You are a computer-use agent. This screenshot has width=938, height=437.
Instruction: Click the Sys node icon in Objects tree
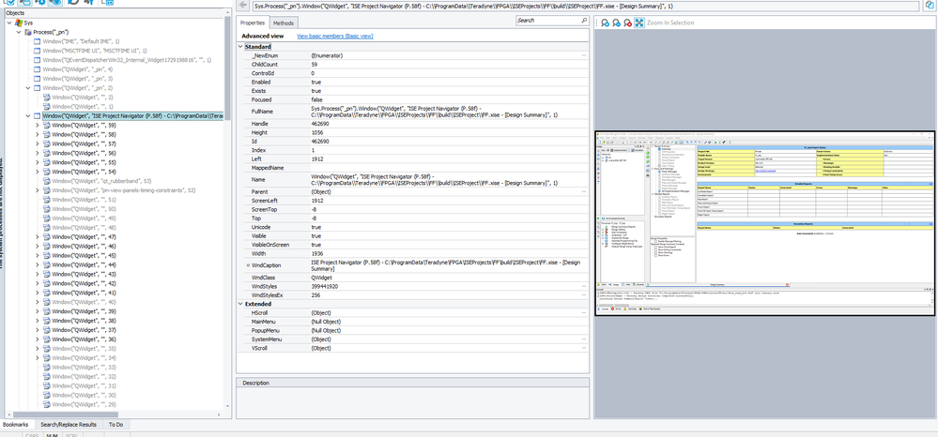point(18,23)
